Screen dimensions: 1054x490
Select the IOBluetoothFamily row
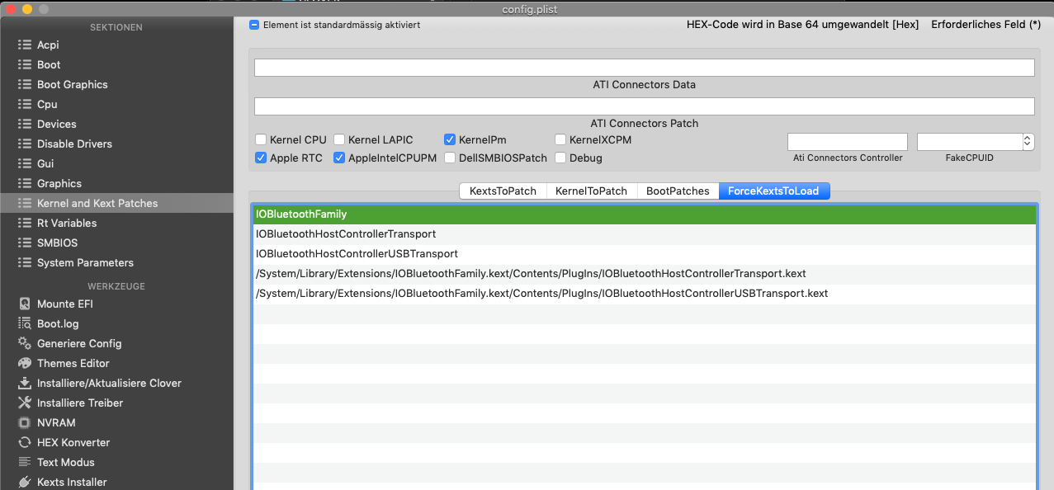click(644, 214)
